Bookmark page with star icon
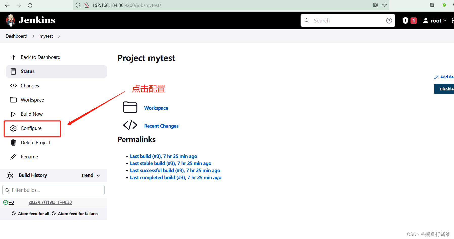 384,5
